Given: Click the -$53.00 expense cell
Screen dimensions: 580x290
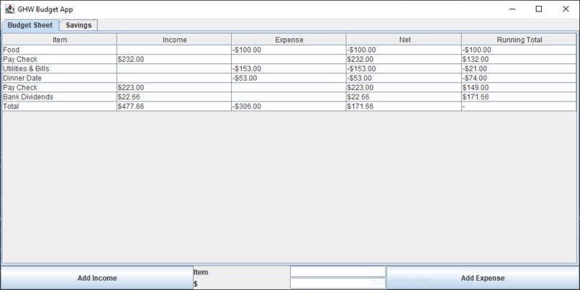Looking at the screenshot, I should click(x=289, y=78).
